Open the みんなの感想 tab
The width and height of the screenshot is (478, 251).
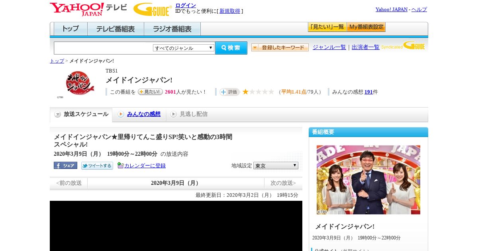coord(144,114)
